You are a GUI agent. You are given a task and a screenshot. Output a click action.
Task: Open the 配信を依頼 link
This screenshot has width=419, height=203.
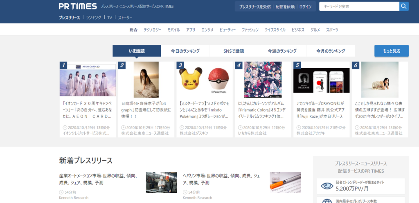[285, 7]
